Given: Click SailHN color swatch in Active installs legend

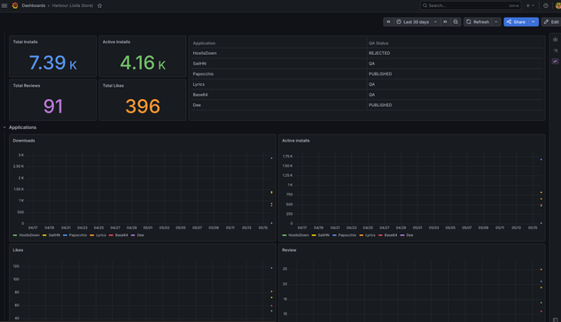Looking at the screenshot, I should (314, 235).
